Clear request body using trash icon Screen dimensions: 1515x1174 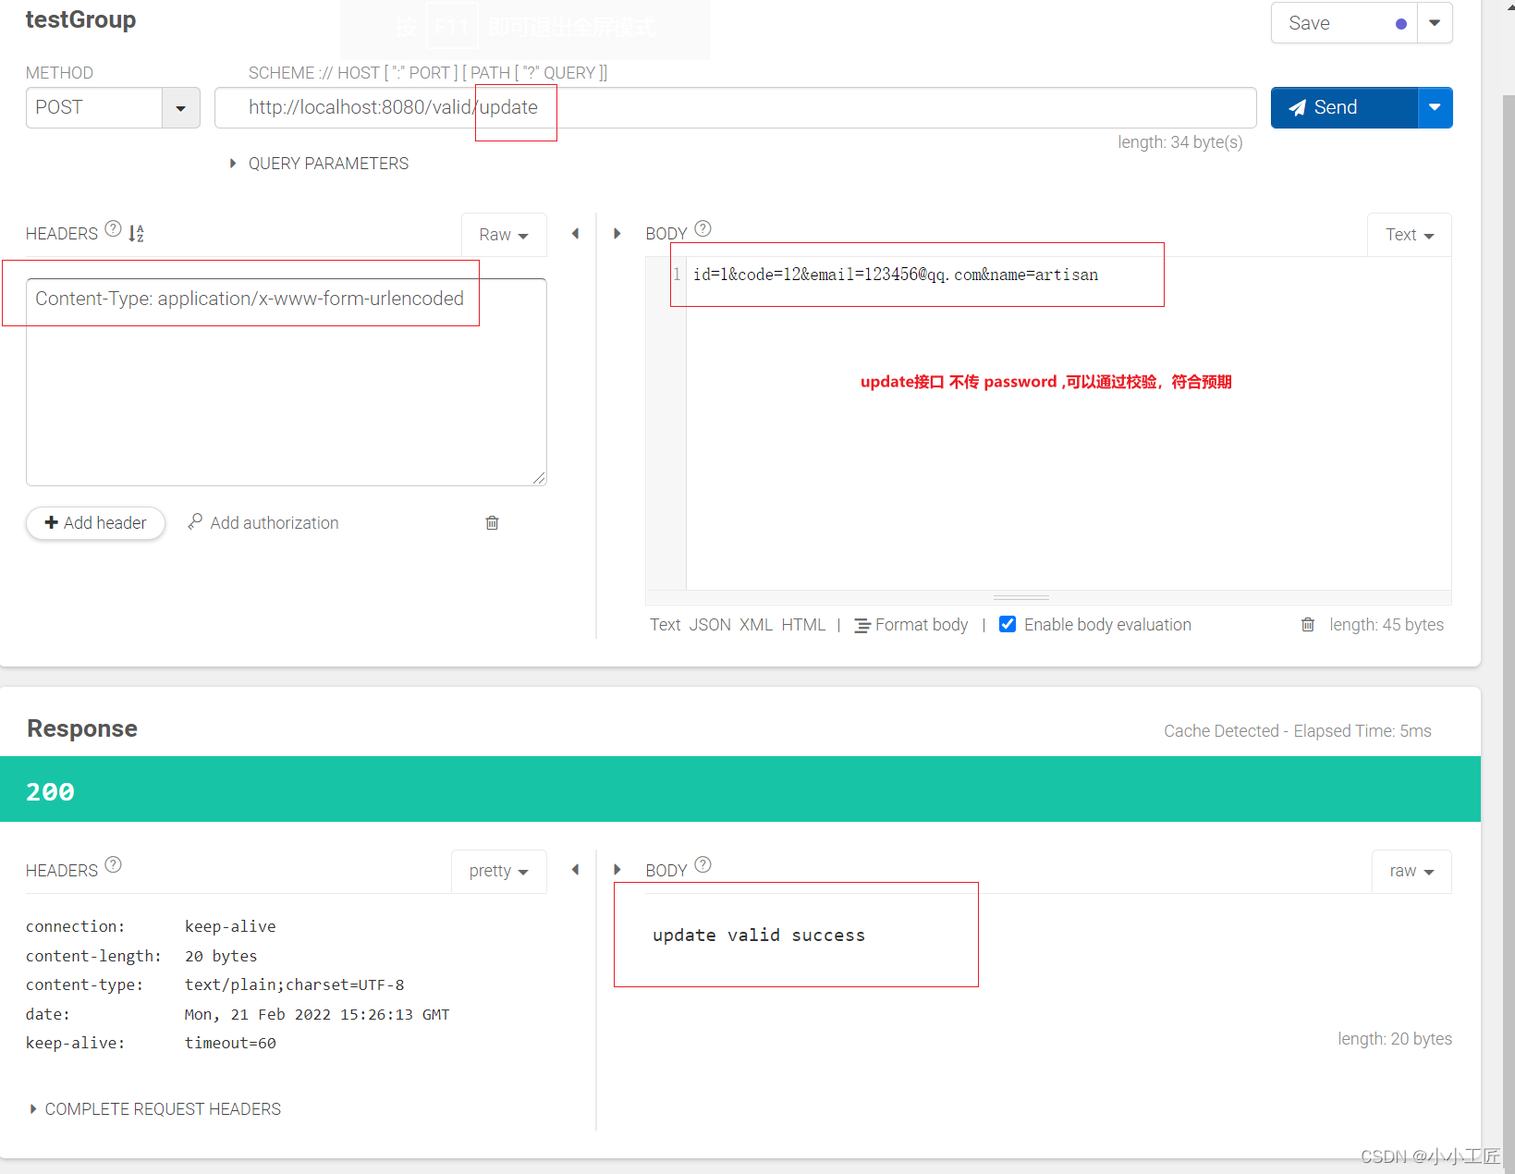click(x=1307, y=625)
